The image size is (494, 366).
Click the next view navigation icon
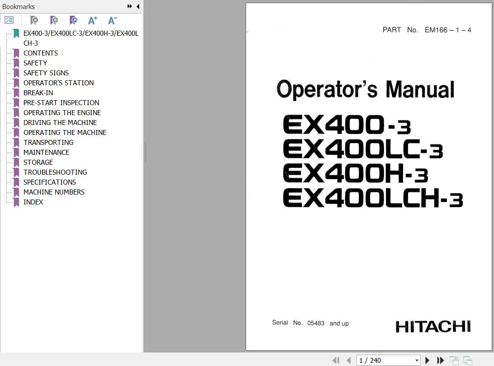tap(468, 360)
